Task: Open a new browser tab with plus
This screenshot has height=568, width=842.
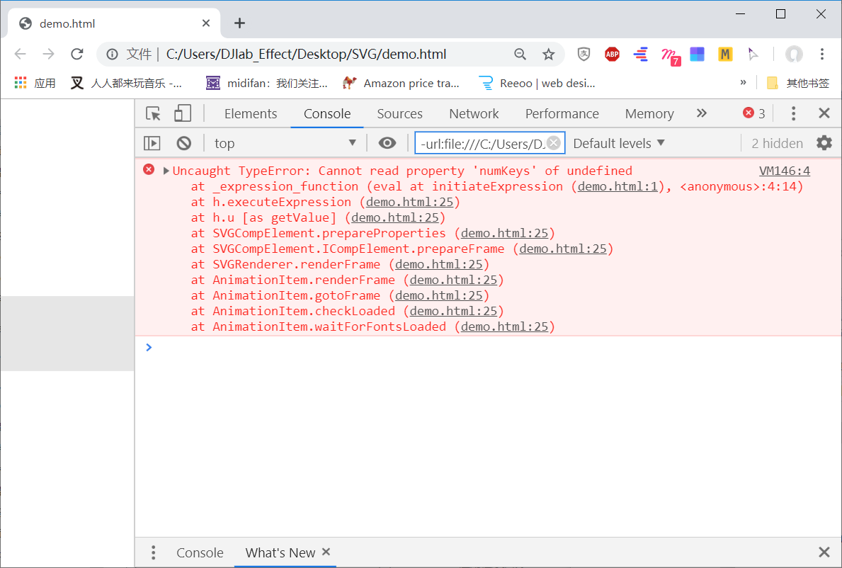Action: (239, 23)
